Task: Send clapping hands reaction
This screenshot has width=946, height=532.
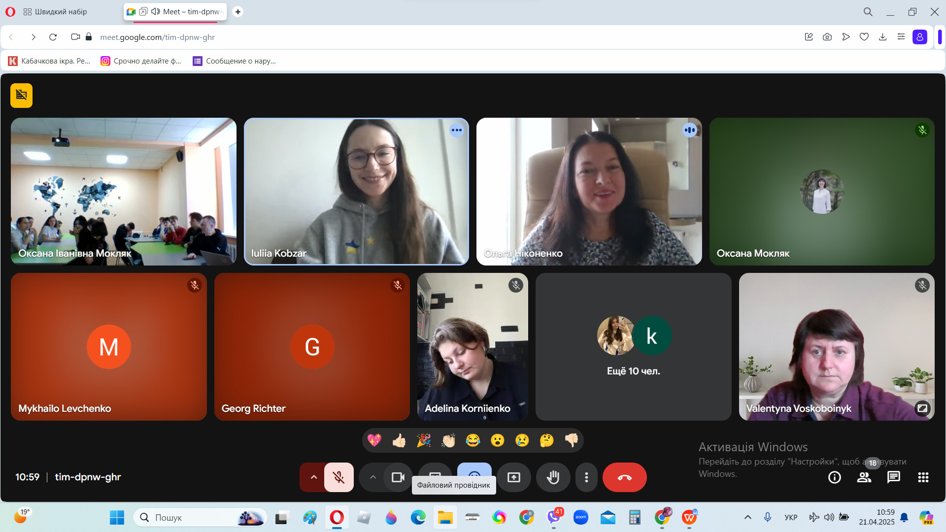Action: [448, 440]
